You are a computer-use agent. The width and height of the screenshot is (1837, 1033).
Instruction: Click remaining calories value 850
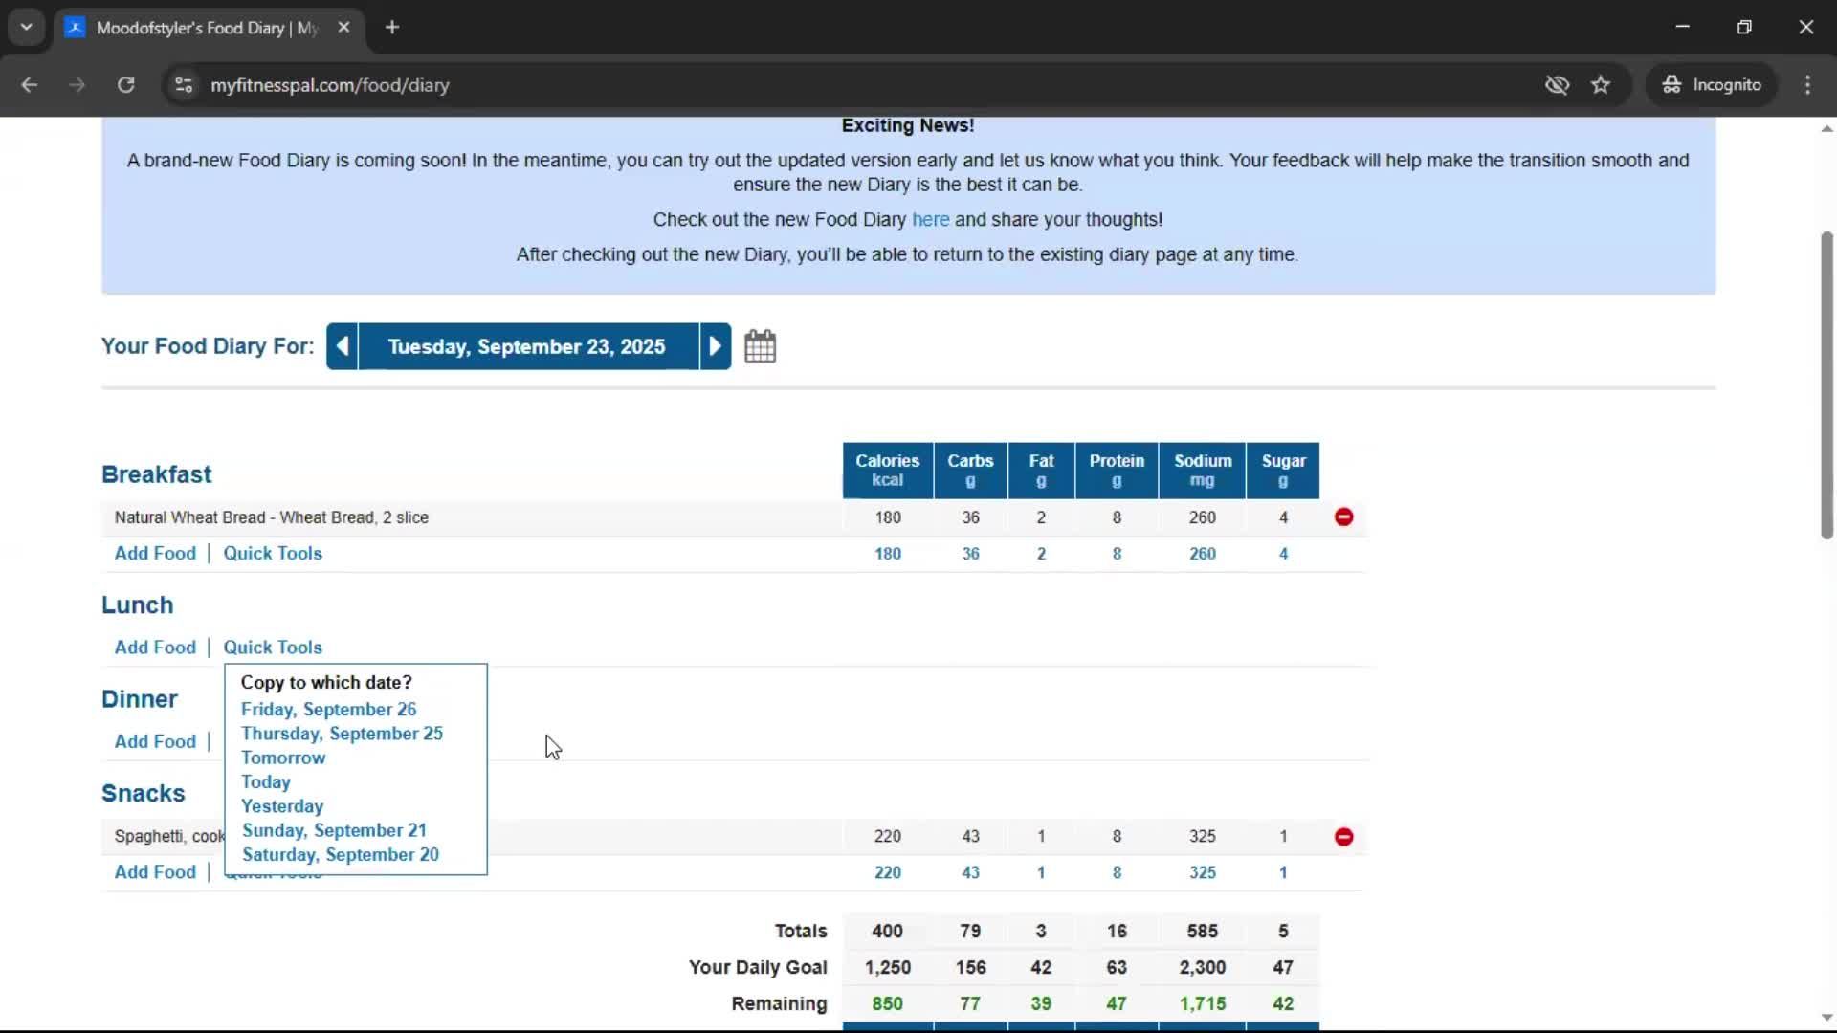point(887,1004)
